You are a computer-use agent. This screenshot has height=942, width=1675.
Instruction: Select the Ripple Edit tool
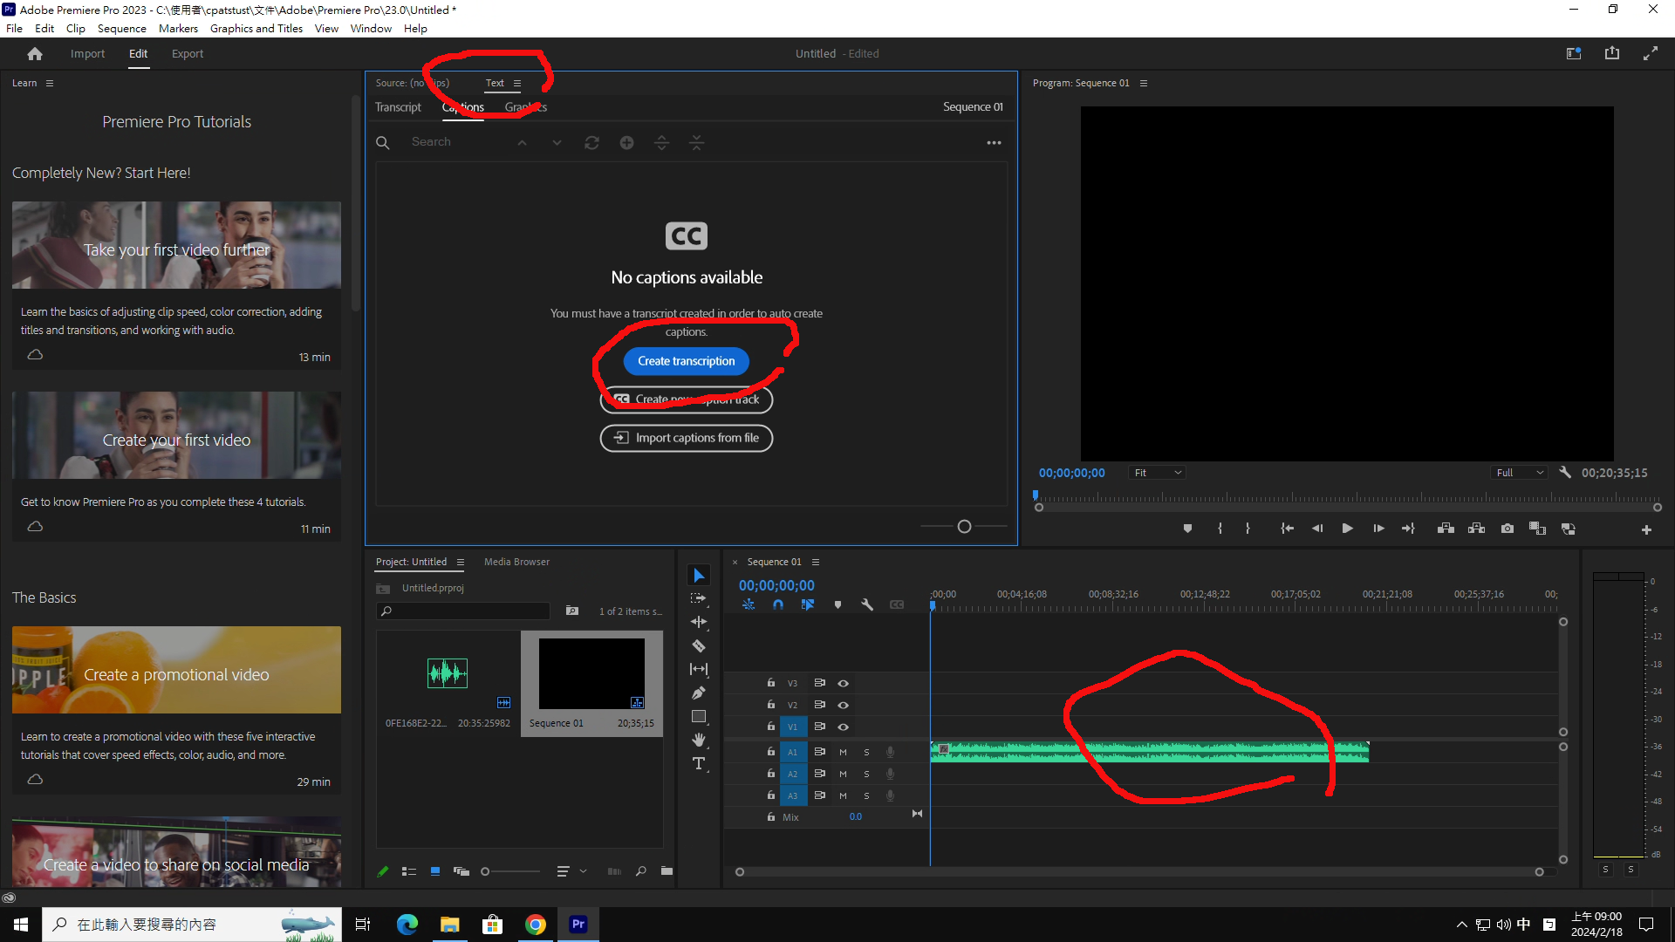coord(699,622)
